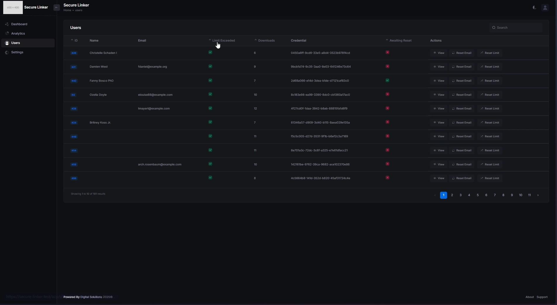557x305 pixels.
Task: Click the Users person icon in the sidebar
Action: 7,43
